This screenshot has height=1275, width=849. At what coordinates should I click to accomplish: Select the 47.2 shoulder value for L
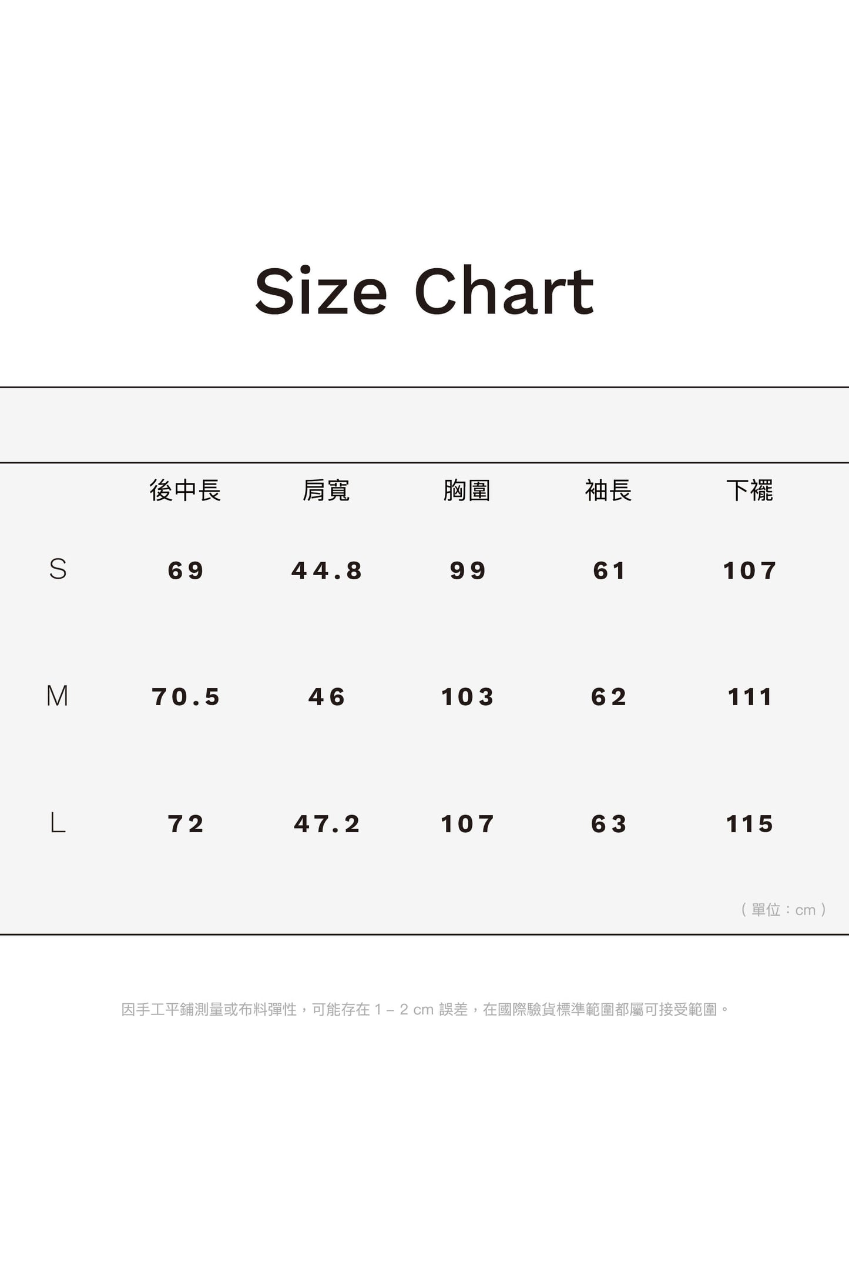[x=327, y=824]
